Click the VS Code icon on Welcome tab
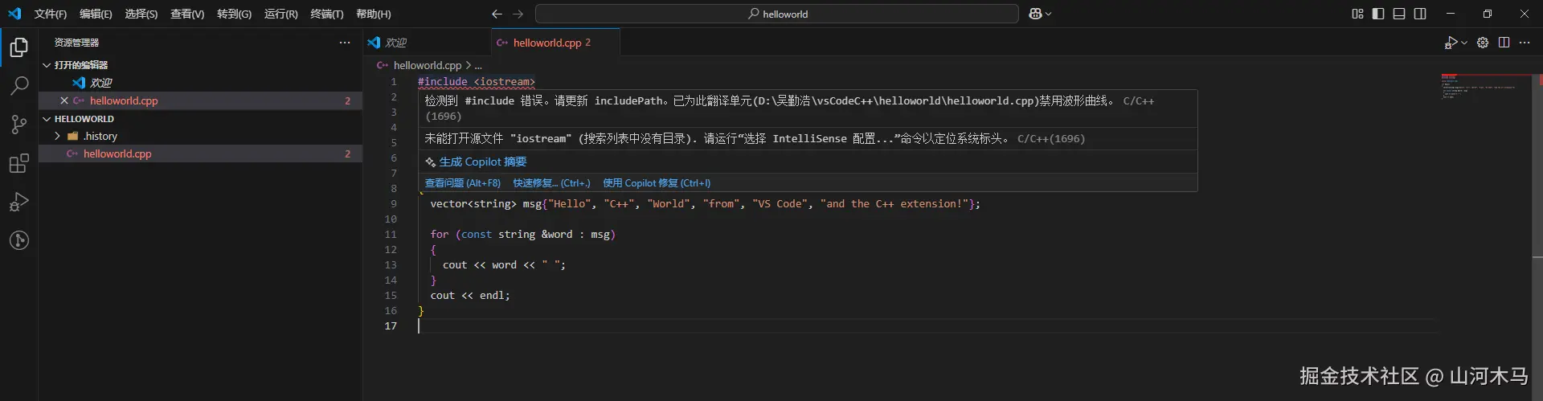 coord(374,43)
